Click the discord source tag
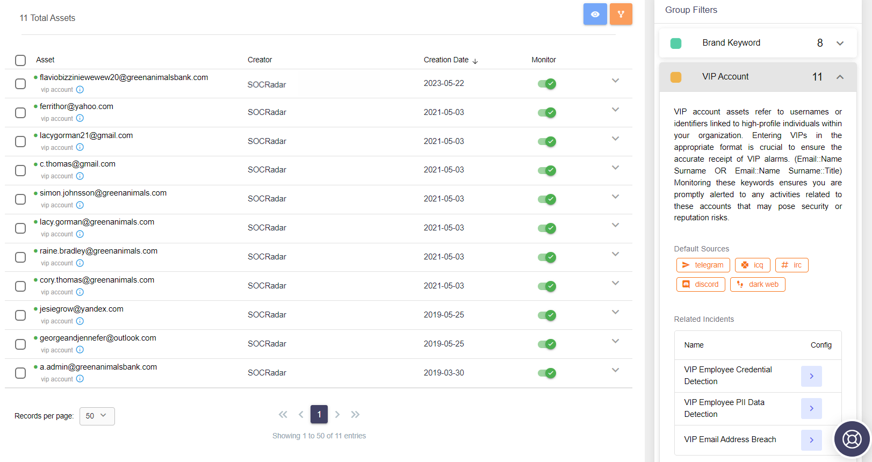872x462 pixels. point(701,284)
